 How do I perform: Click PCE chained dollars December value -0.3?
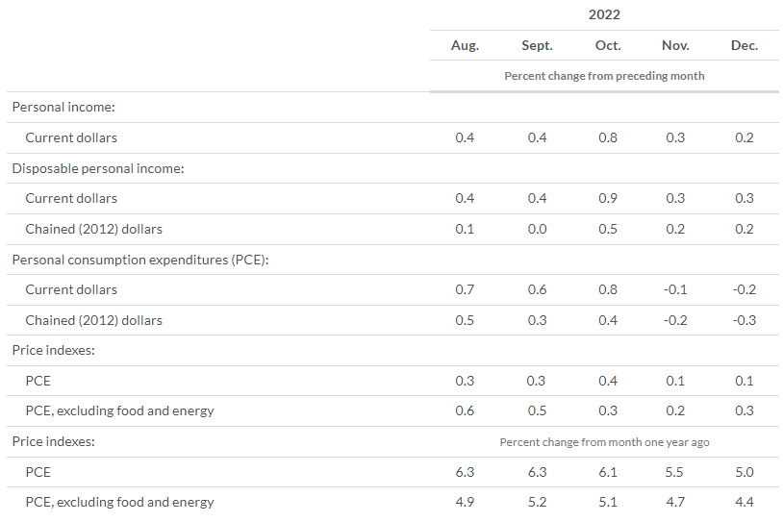743,320
